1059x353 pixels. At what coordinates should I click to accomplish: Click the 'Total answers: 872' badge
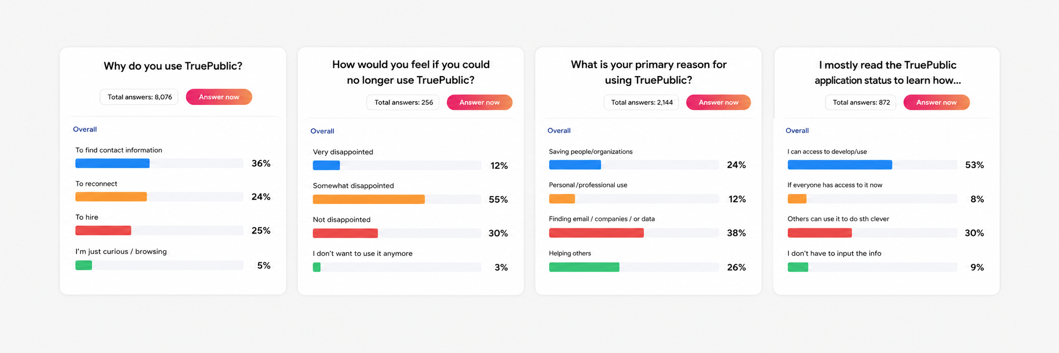(861, 102)
